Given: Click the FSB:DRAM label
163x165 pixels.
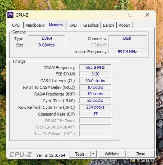Looking at the screenshot, I should [65, 74].
